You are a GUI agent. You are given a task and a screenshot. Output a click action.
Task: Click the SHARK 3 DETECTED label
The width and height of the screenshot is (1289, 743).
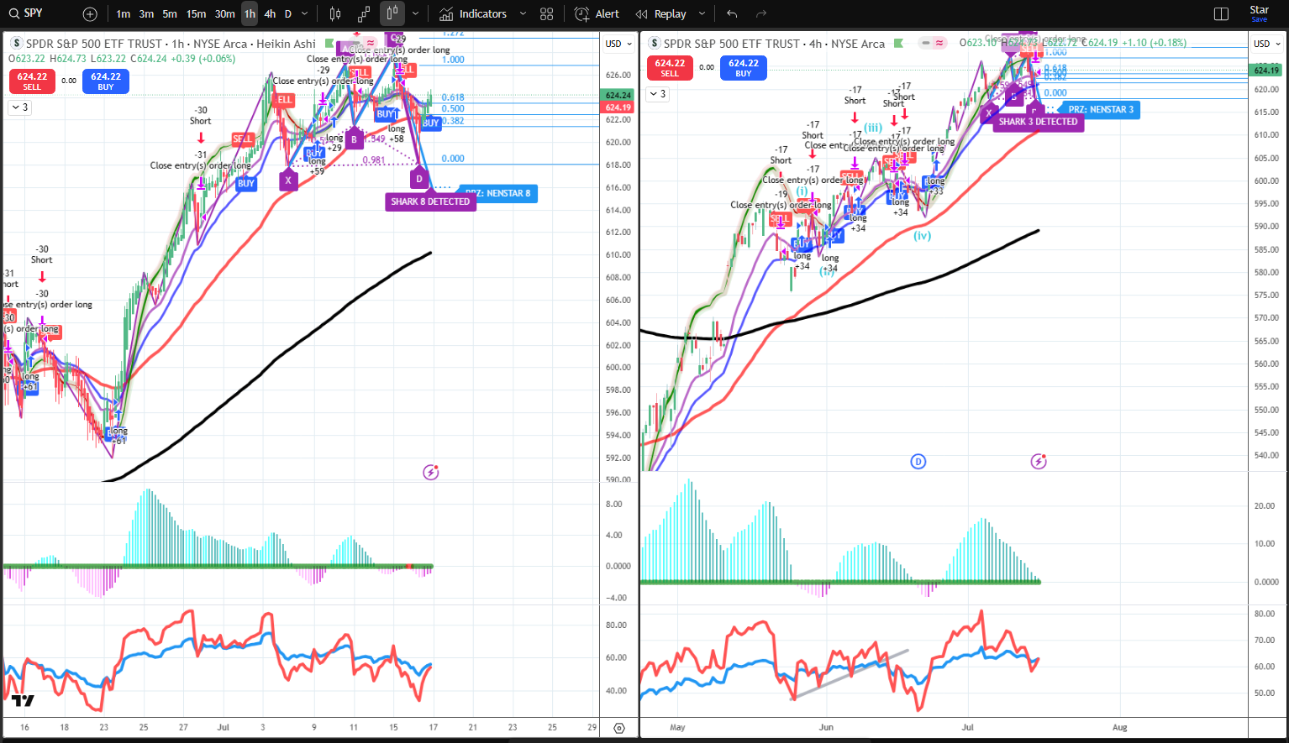click(x=1038, y=122)
